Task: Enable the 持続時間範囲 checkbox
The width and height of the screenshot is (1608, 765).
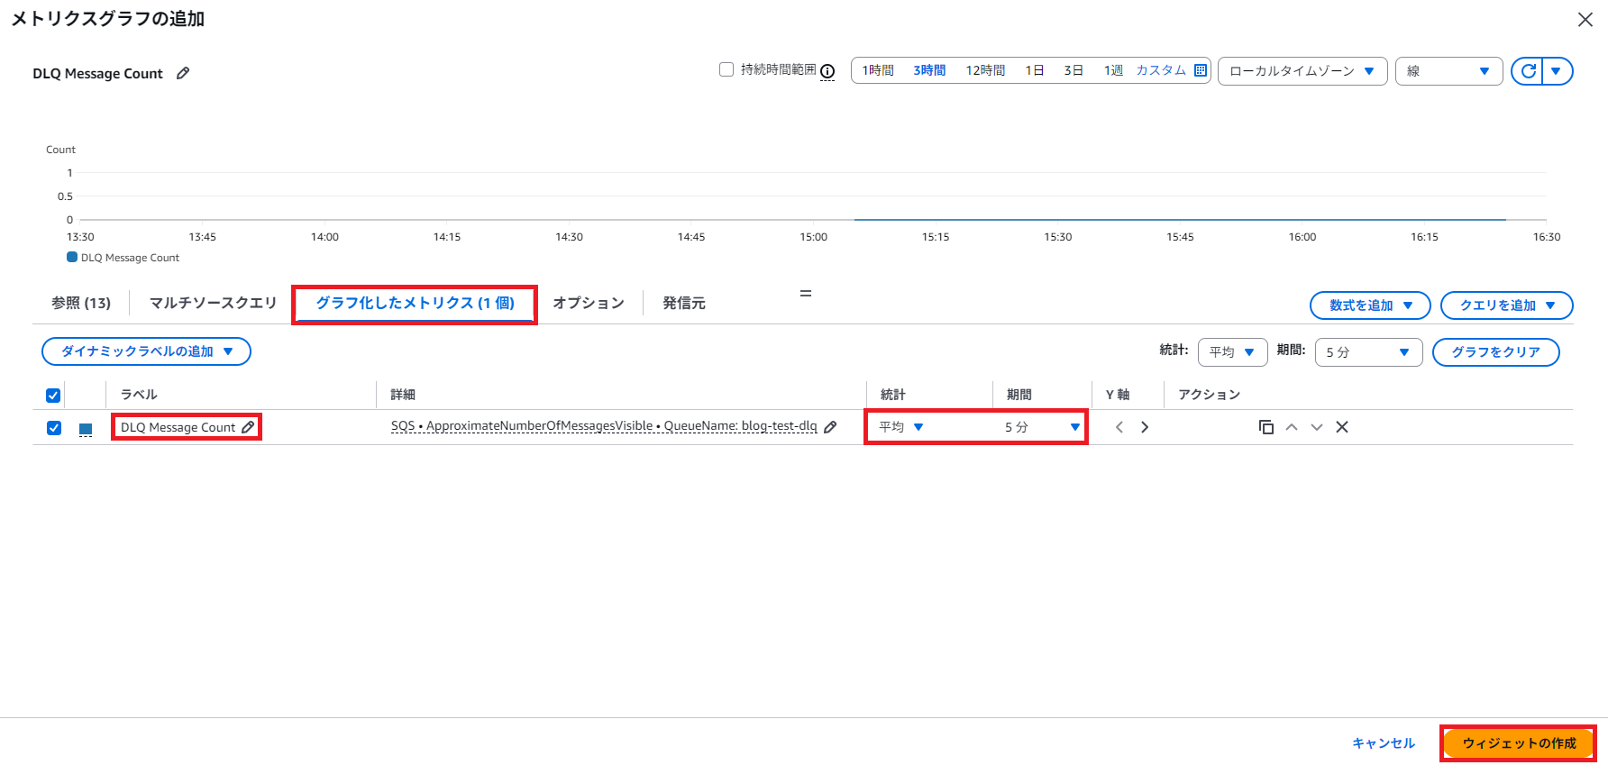Action: click(726, 69)
